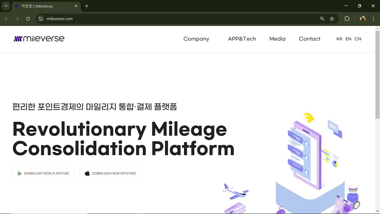The width and height of the screenshot is (380, 214).
Task: View site information icon in address bar
Action: tap(41, 19)
